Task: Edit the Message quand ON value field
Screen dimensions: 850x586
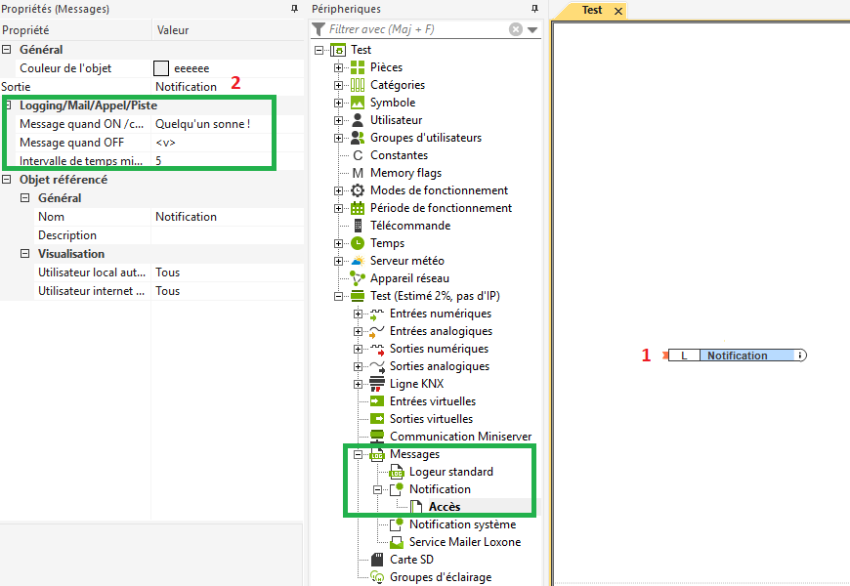Action: [225, 124]
